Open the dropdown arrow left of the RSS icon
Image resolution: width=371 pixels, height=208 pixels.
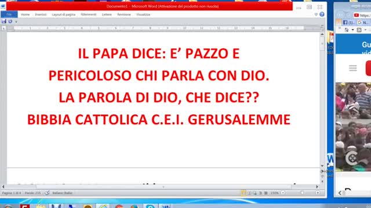353,30
